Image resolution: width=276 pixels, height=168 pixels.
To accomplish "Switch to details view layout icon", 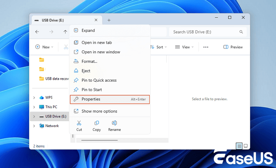I will pos(239,146).
